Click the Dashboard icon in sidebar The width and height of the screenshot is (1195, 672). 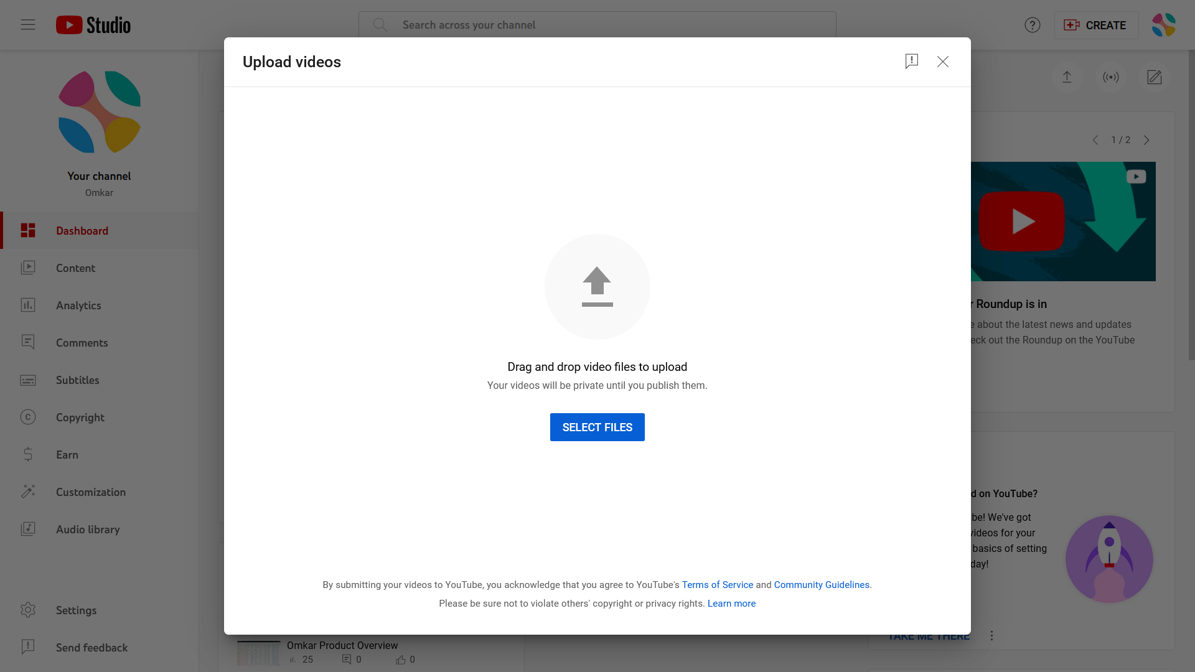point(27,231)
